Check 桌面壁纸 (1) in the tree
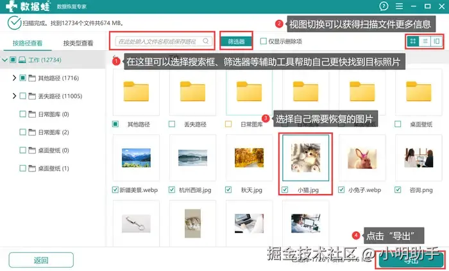 coord(23,168)
